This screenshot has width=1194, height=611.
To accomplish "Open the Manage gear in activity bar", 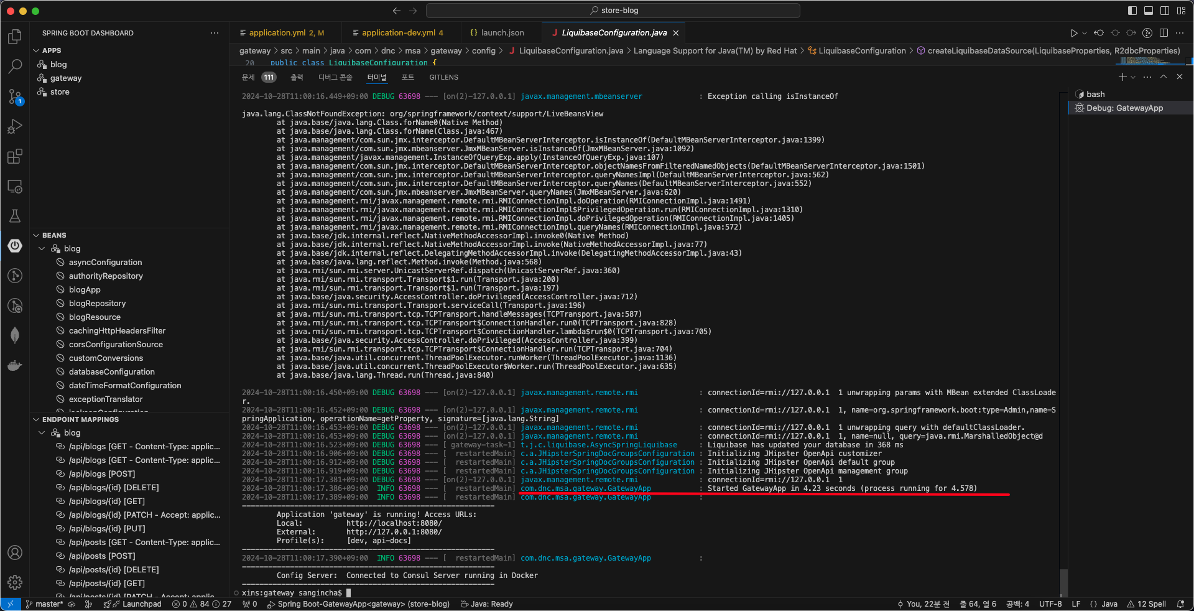I will pyautogui.click(x=15, y=582).
